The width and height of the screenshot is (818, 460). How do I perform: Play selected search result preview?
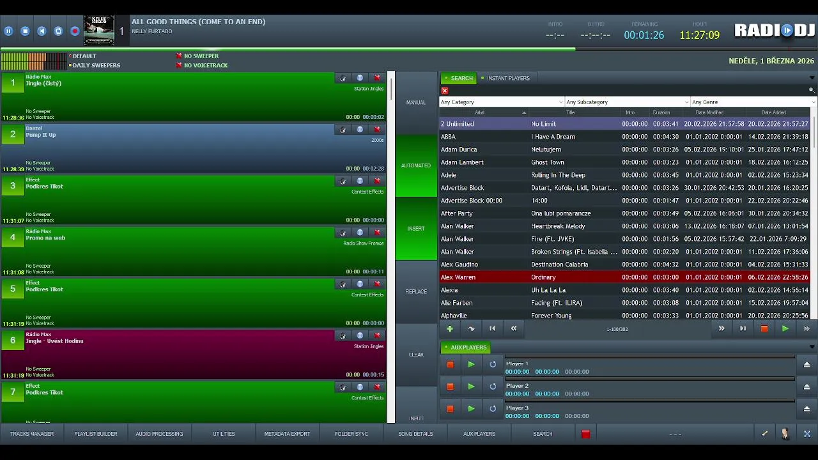pyautogui.click(x=785, y=328)
